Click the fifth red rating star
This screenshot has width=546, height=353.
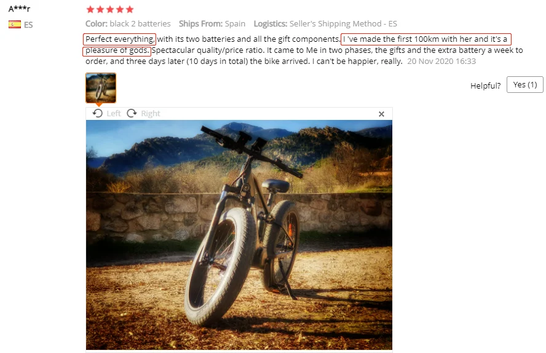tap(130, 9)
